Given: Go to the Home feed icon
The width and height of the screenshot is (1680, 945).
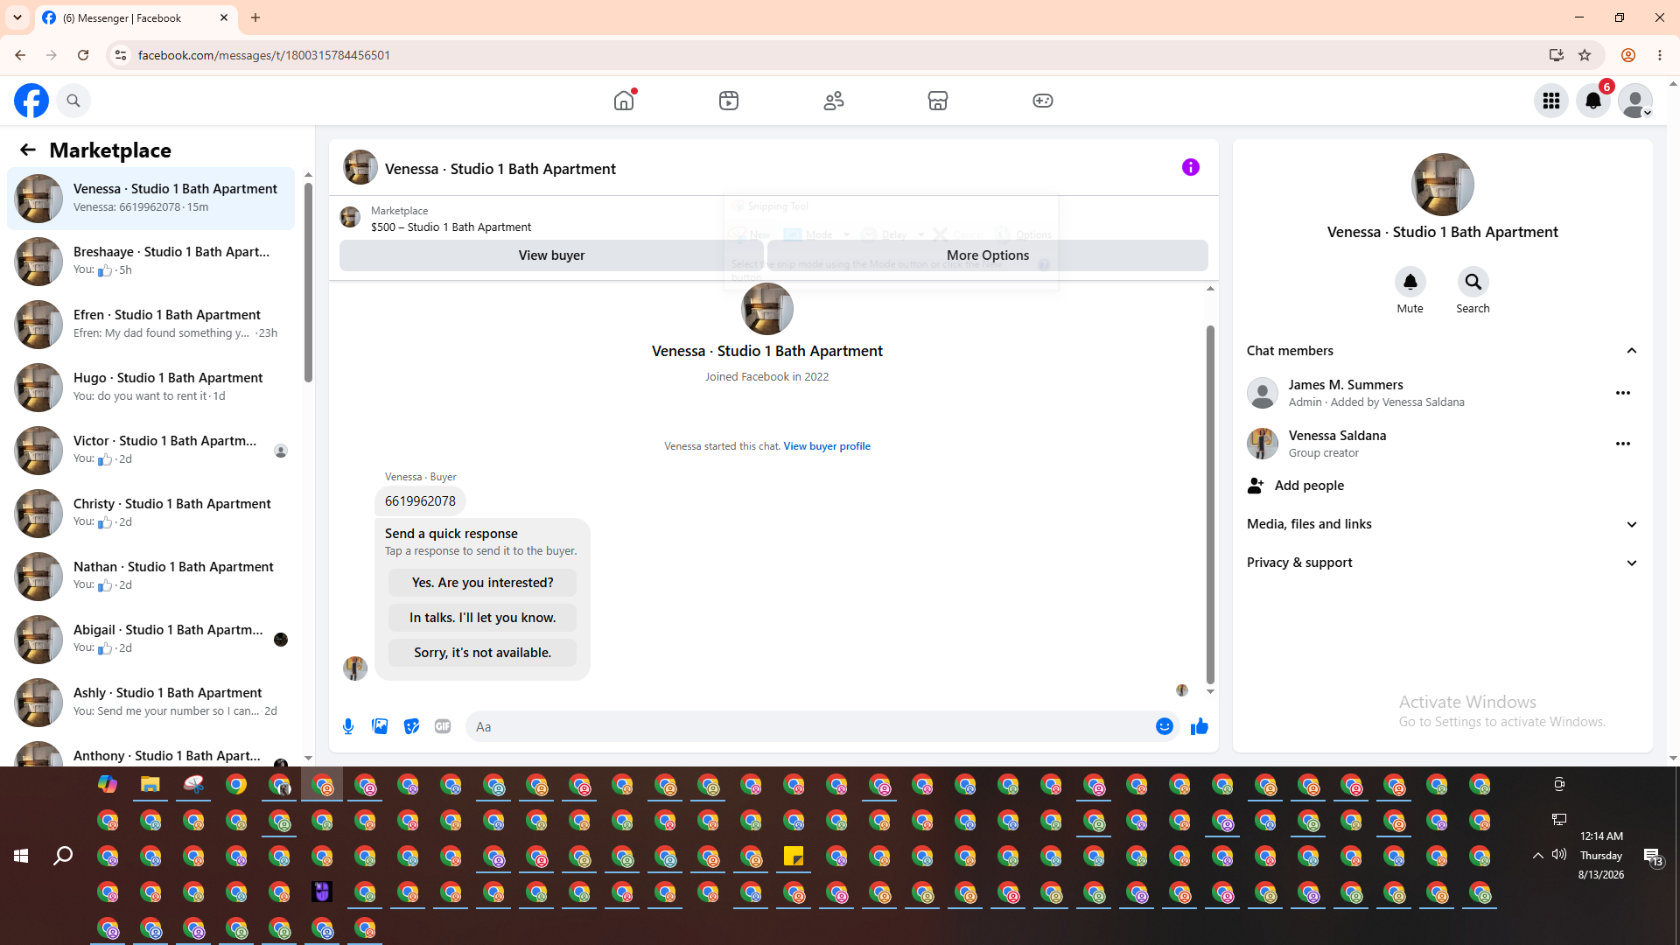Looking at the screenshot, I should coord(624,101).
